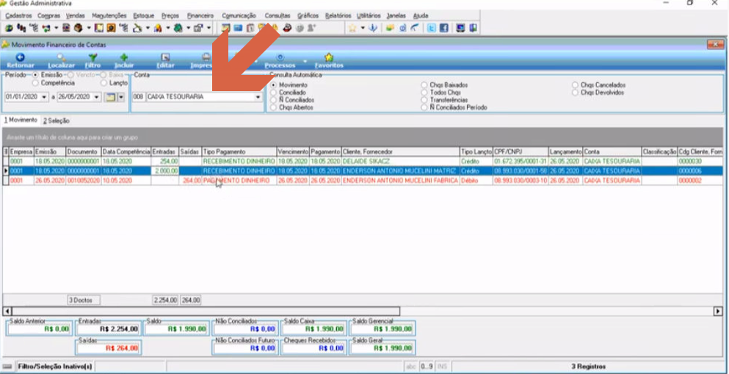This screenshot has width=729, height=374.
Task: Select the Transferências radio option
Action: tap(424, 100)
